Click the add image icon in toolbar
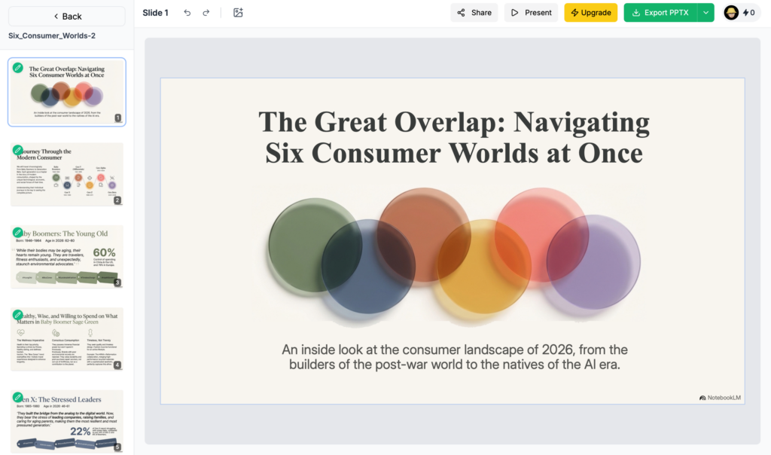Image resolution: width=771 pixels, height=455 pixels. click(238, 13)
